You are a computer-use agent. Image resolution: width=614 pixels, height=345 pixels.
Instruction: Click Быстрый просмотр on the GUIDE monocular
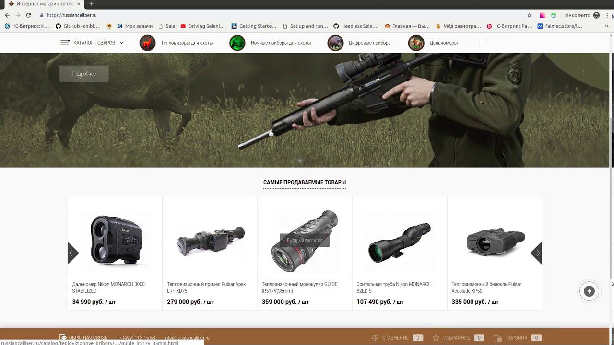point(305,240)
